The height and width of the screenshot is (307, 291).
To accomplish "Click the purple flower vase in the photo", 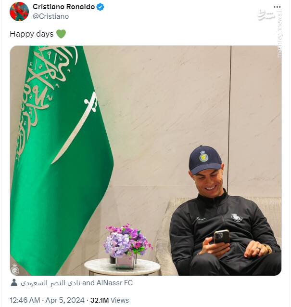I will pyautogui.click(x=127, y=247).
